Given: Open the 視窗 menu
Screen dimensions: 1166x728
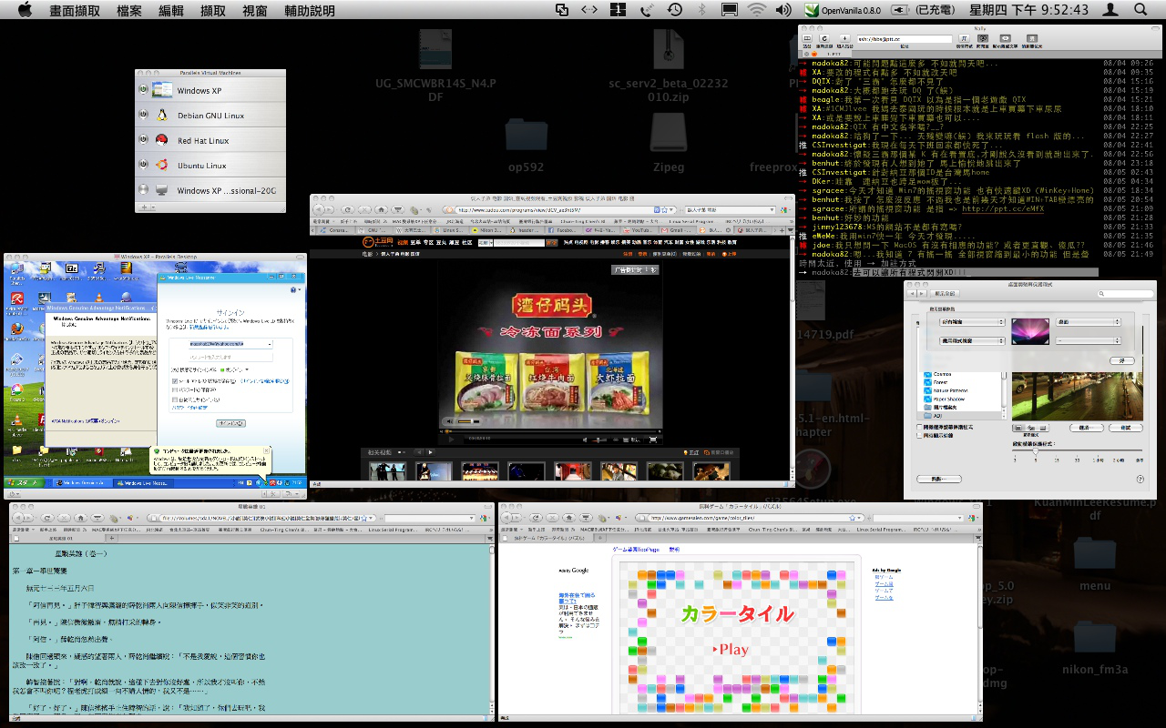Looking at the screenshot, I should [x=255, y=9].
